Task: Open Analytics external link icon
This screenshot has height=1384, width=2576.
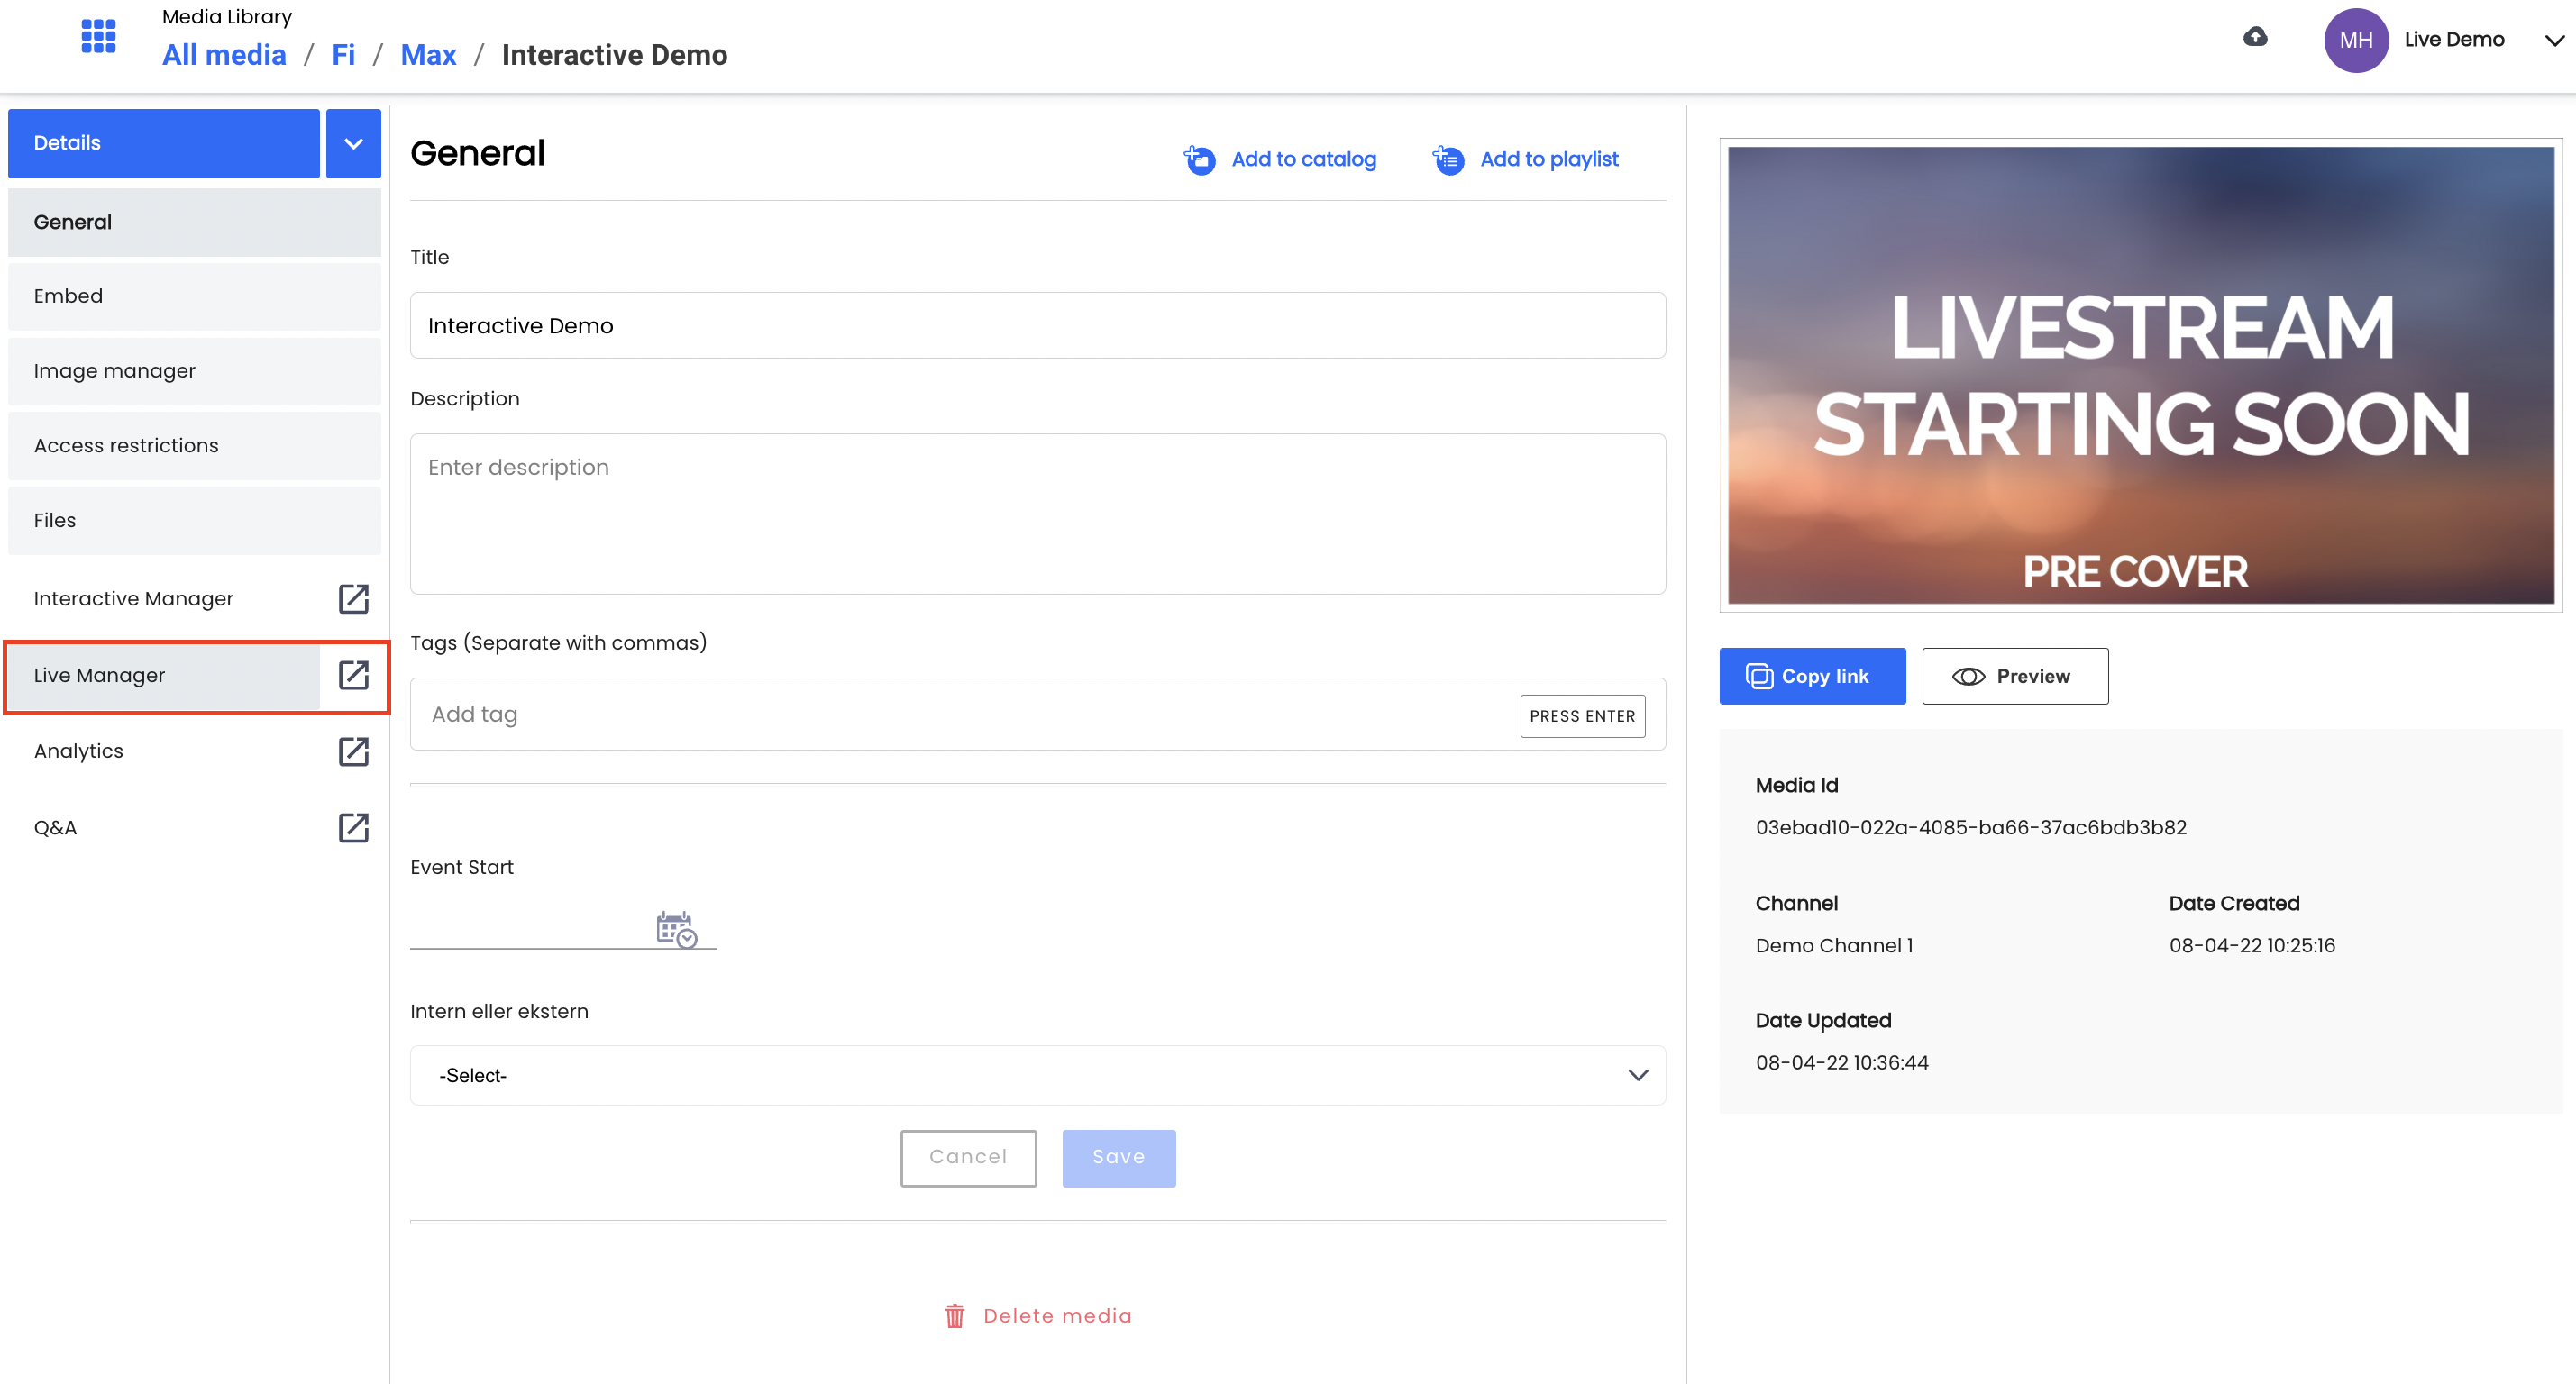Action: click(353, 751)
